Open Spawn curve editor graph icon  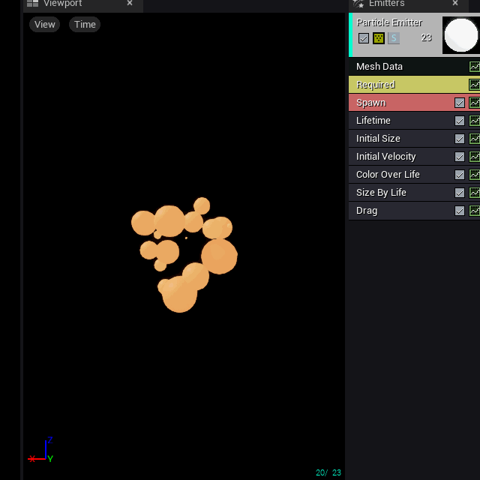pyautogui.click(x=475, y=103)
